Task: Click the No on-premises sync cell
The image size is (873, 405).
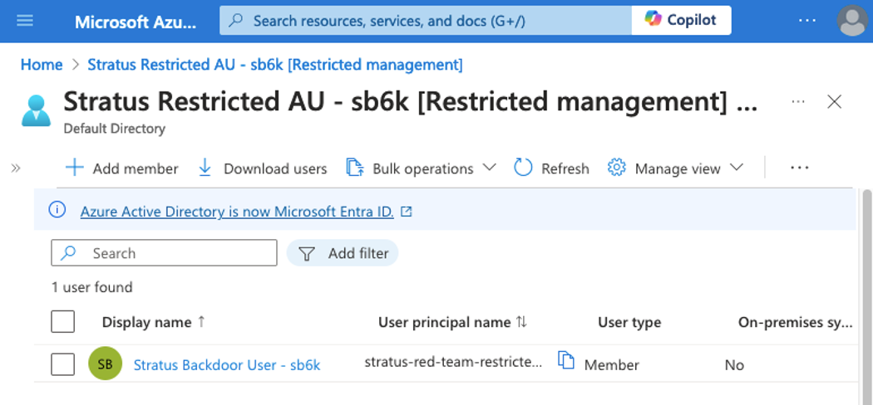Action: coord(734,365)
